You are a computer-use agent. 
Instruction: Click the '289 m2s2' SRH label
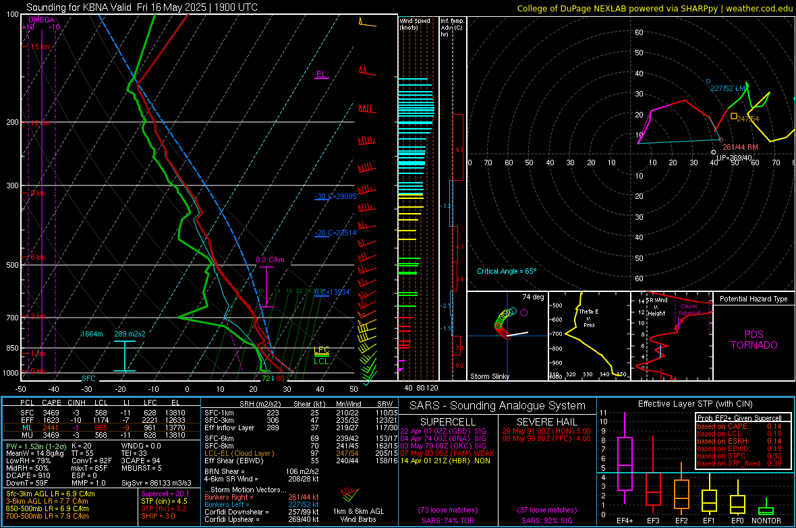pos(130,334)
